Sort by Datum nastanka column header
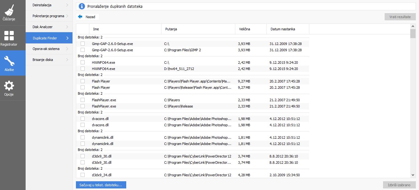Image resolution: width=419 pixels, height=190 pixels. [288, 29]
